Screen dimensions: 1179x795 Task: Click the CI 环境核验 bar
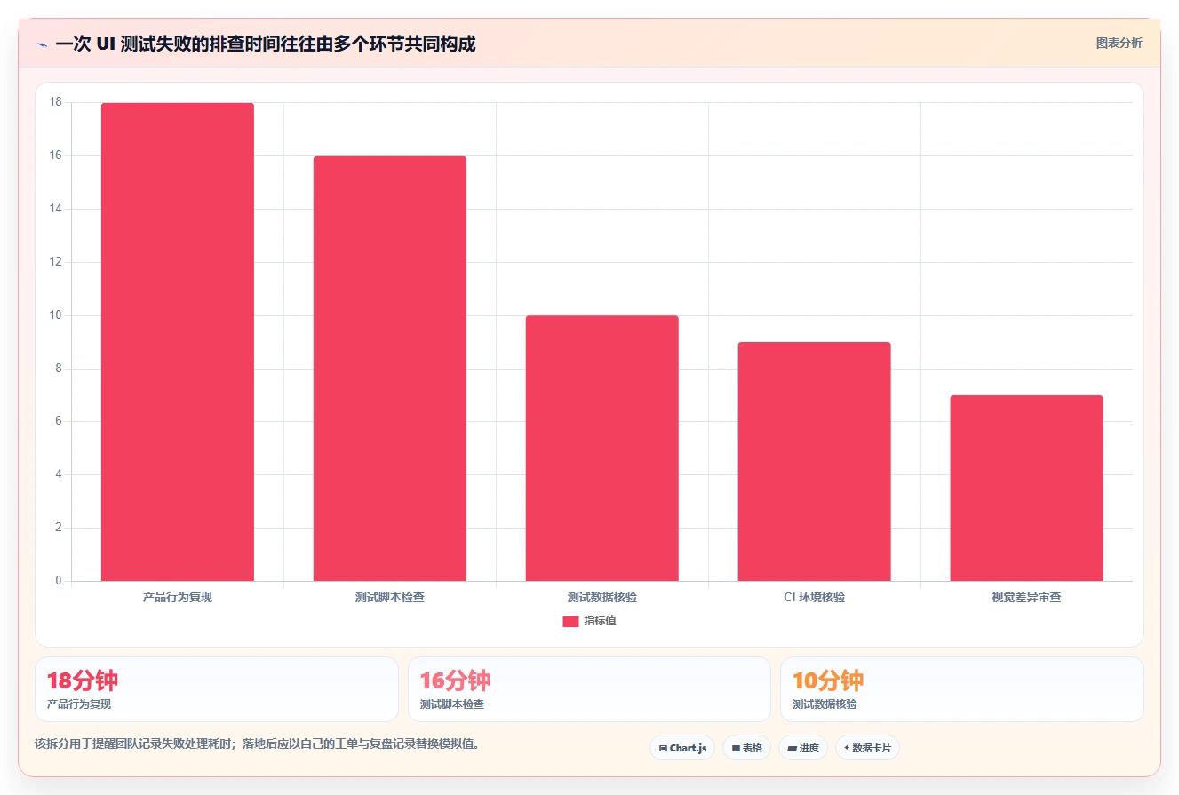(814, 462)
